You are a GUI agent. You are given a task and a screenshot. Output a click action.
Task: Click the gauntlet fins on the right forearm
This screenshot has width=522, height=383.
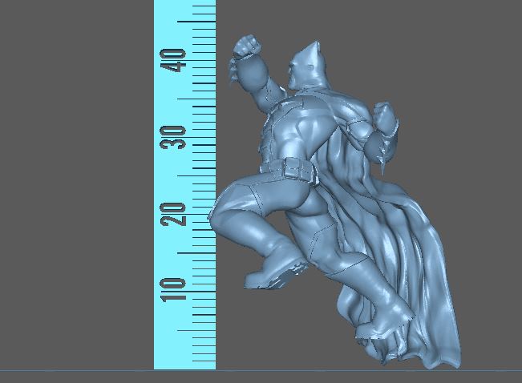386,156
